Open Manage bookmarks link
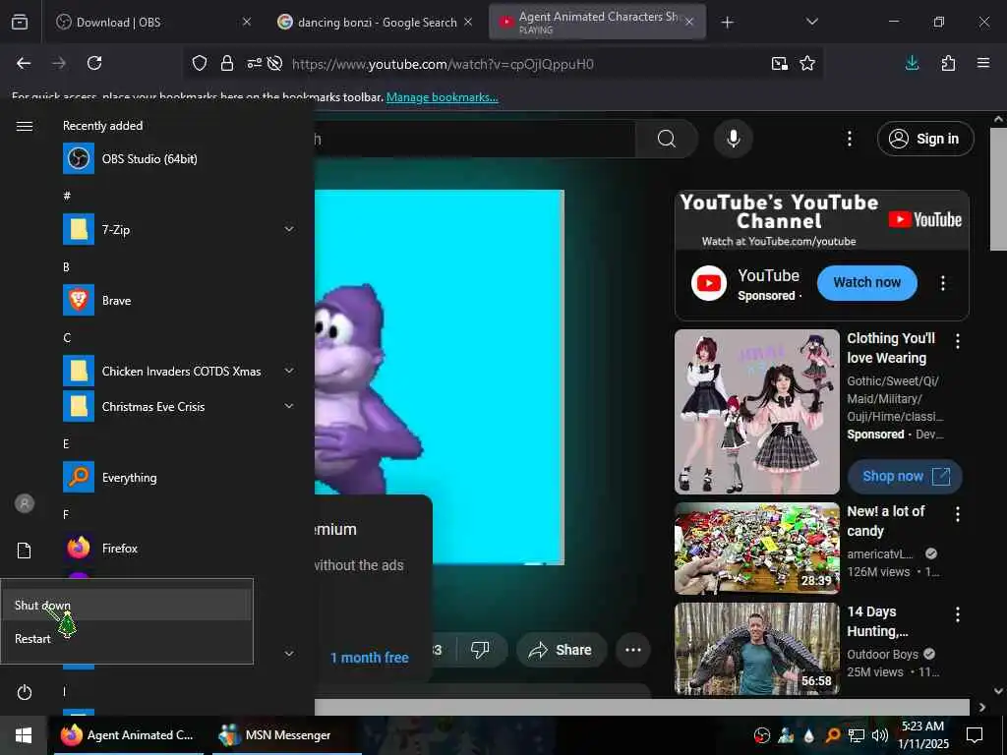Image resolution: width=1007 pixels, height=755 pixels. point(442,97)
